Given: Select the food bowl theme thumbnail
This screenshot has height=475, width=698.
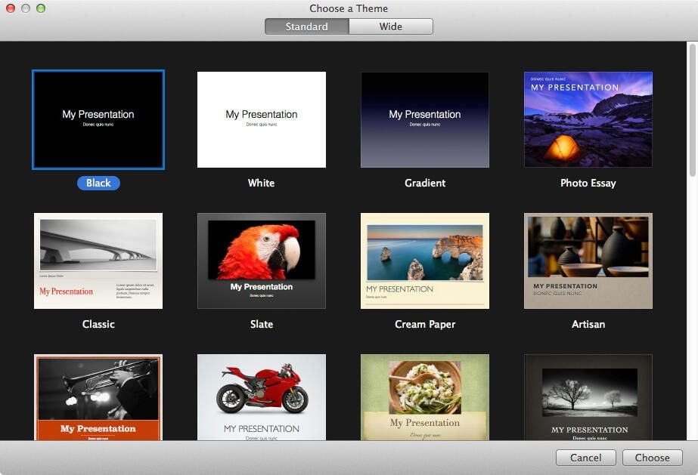Looking at the screenshot, I should tap(425, 397).
